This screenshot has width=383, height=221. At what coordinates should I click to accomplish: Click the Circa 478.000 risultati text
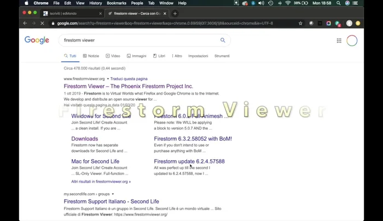(x=95, y=68)
